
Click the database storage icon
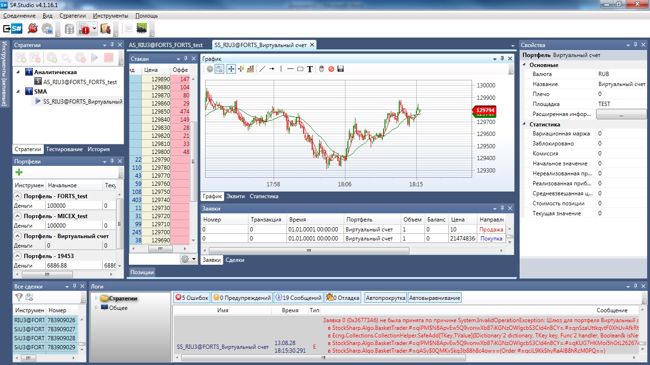point(69,29)
